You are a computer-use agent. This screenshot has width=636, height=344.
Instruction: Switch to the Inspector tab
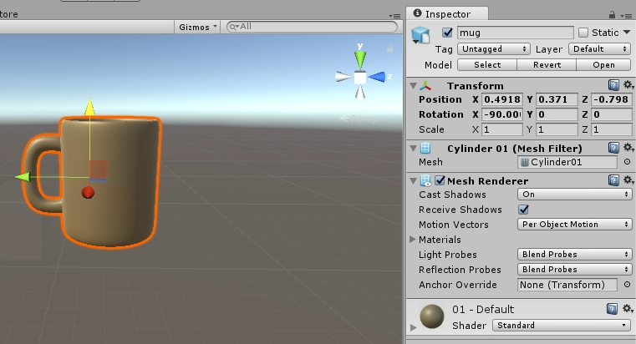(447, 13)
